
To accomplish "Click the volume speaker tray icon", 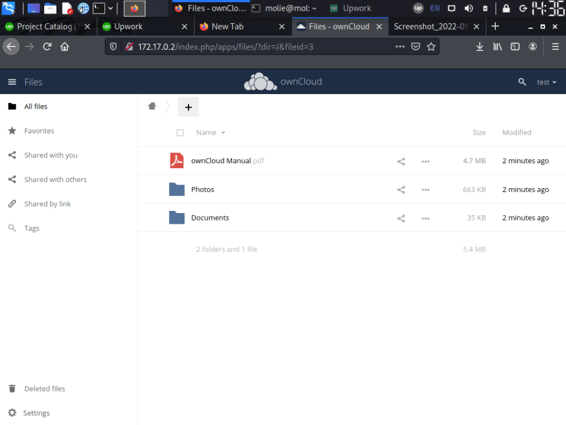I will click(x=469, y=8).
